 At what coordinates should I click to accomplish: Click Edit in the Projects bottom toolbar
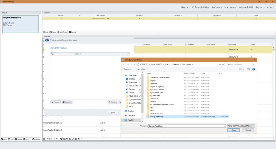pyautogui.click(x=11, y=139)
